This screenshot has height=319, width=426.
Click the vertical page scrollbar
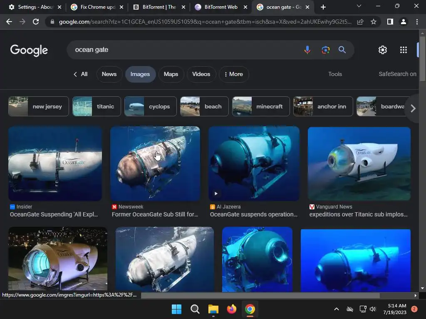(422, 58)
